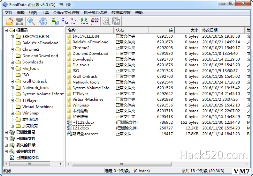
Task: Select Virtual-Machines in the tree
Action: click(x=38, y=107)
